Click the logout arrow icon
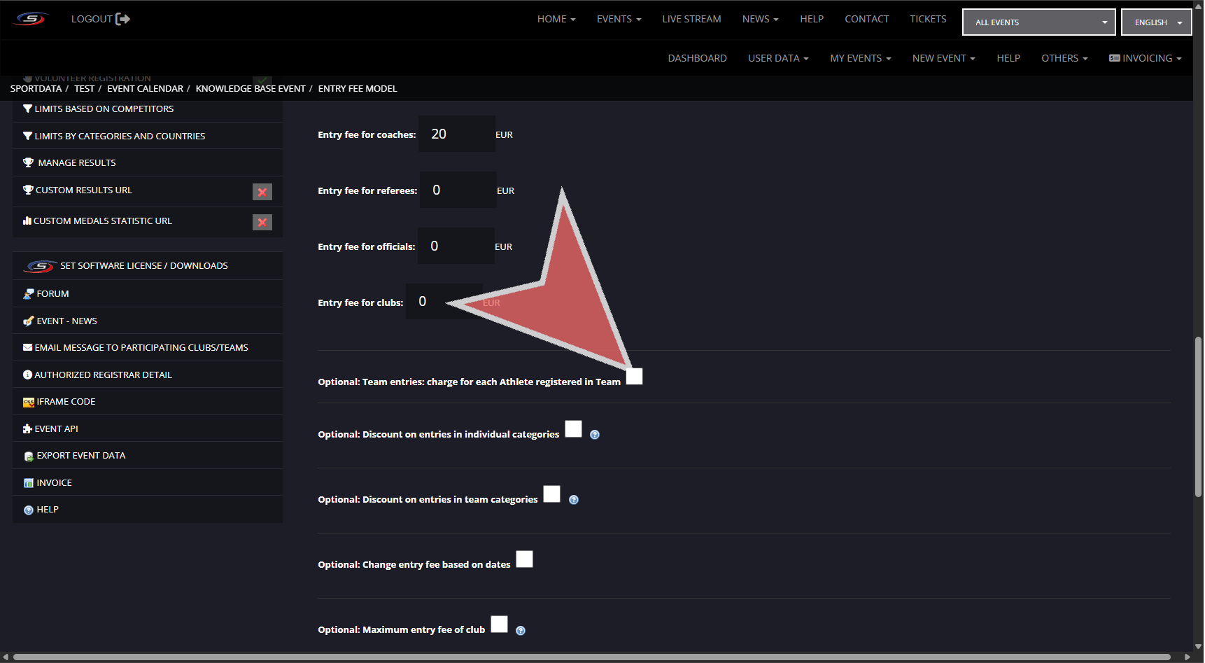The width and height of the screenshot is (1205, 663). coord(123,19)
